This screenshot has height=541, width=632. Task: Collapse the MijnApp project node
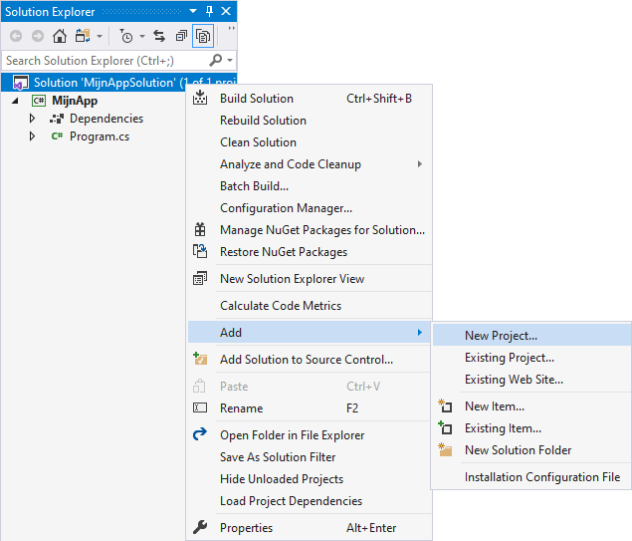click(x=15, y=101)
